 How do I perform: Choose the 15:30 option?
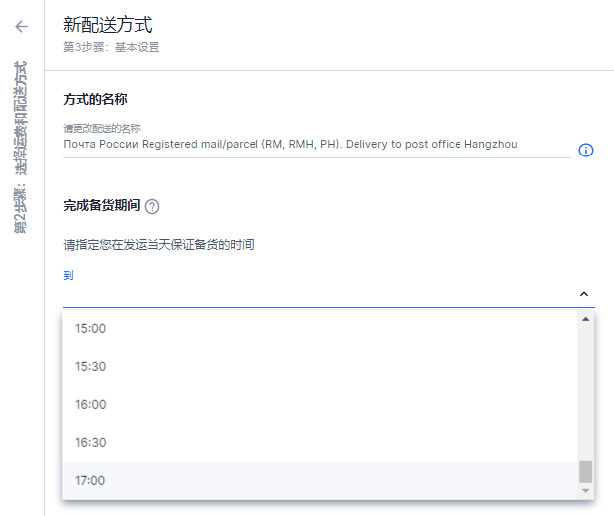click(320, 366)
